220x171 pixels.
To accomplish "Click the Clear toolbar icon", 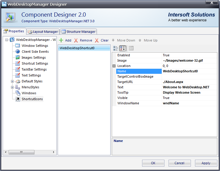I will coord(97,40).
